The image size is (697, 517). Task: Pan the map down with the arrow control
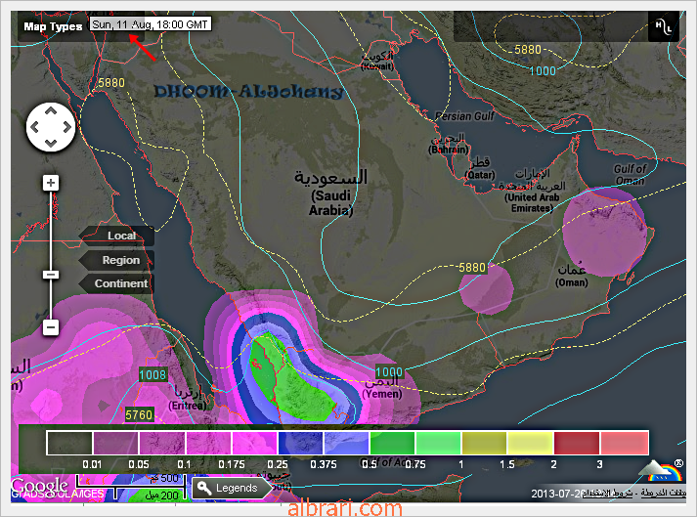point(51,144)
